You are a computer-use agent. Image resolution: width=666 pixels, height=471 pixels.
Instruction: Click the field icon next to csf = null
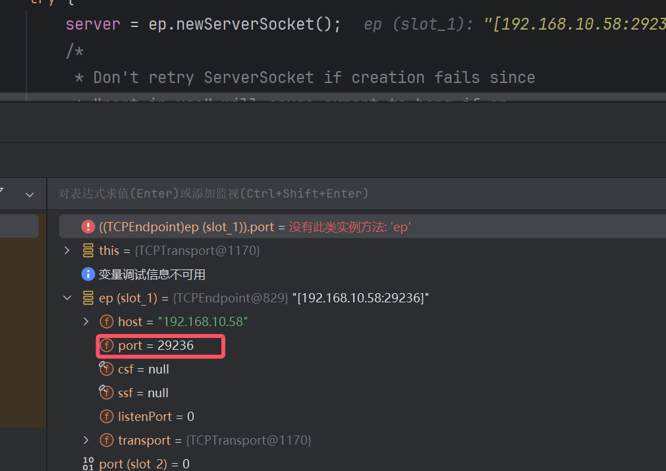pyautogui.click(x=106, y=369)
